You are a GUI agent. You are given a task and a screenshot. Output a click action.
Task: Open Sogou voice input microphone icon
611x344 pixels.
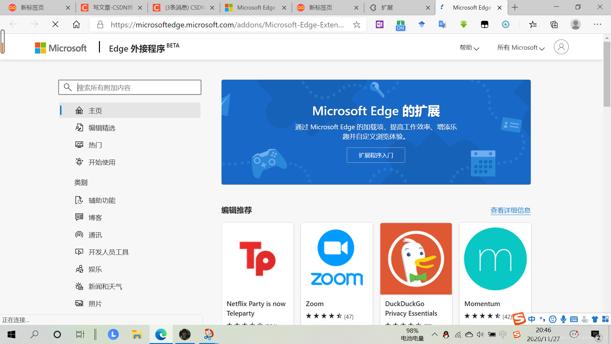coord(564,319)
